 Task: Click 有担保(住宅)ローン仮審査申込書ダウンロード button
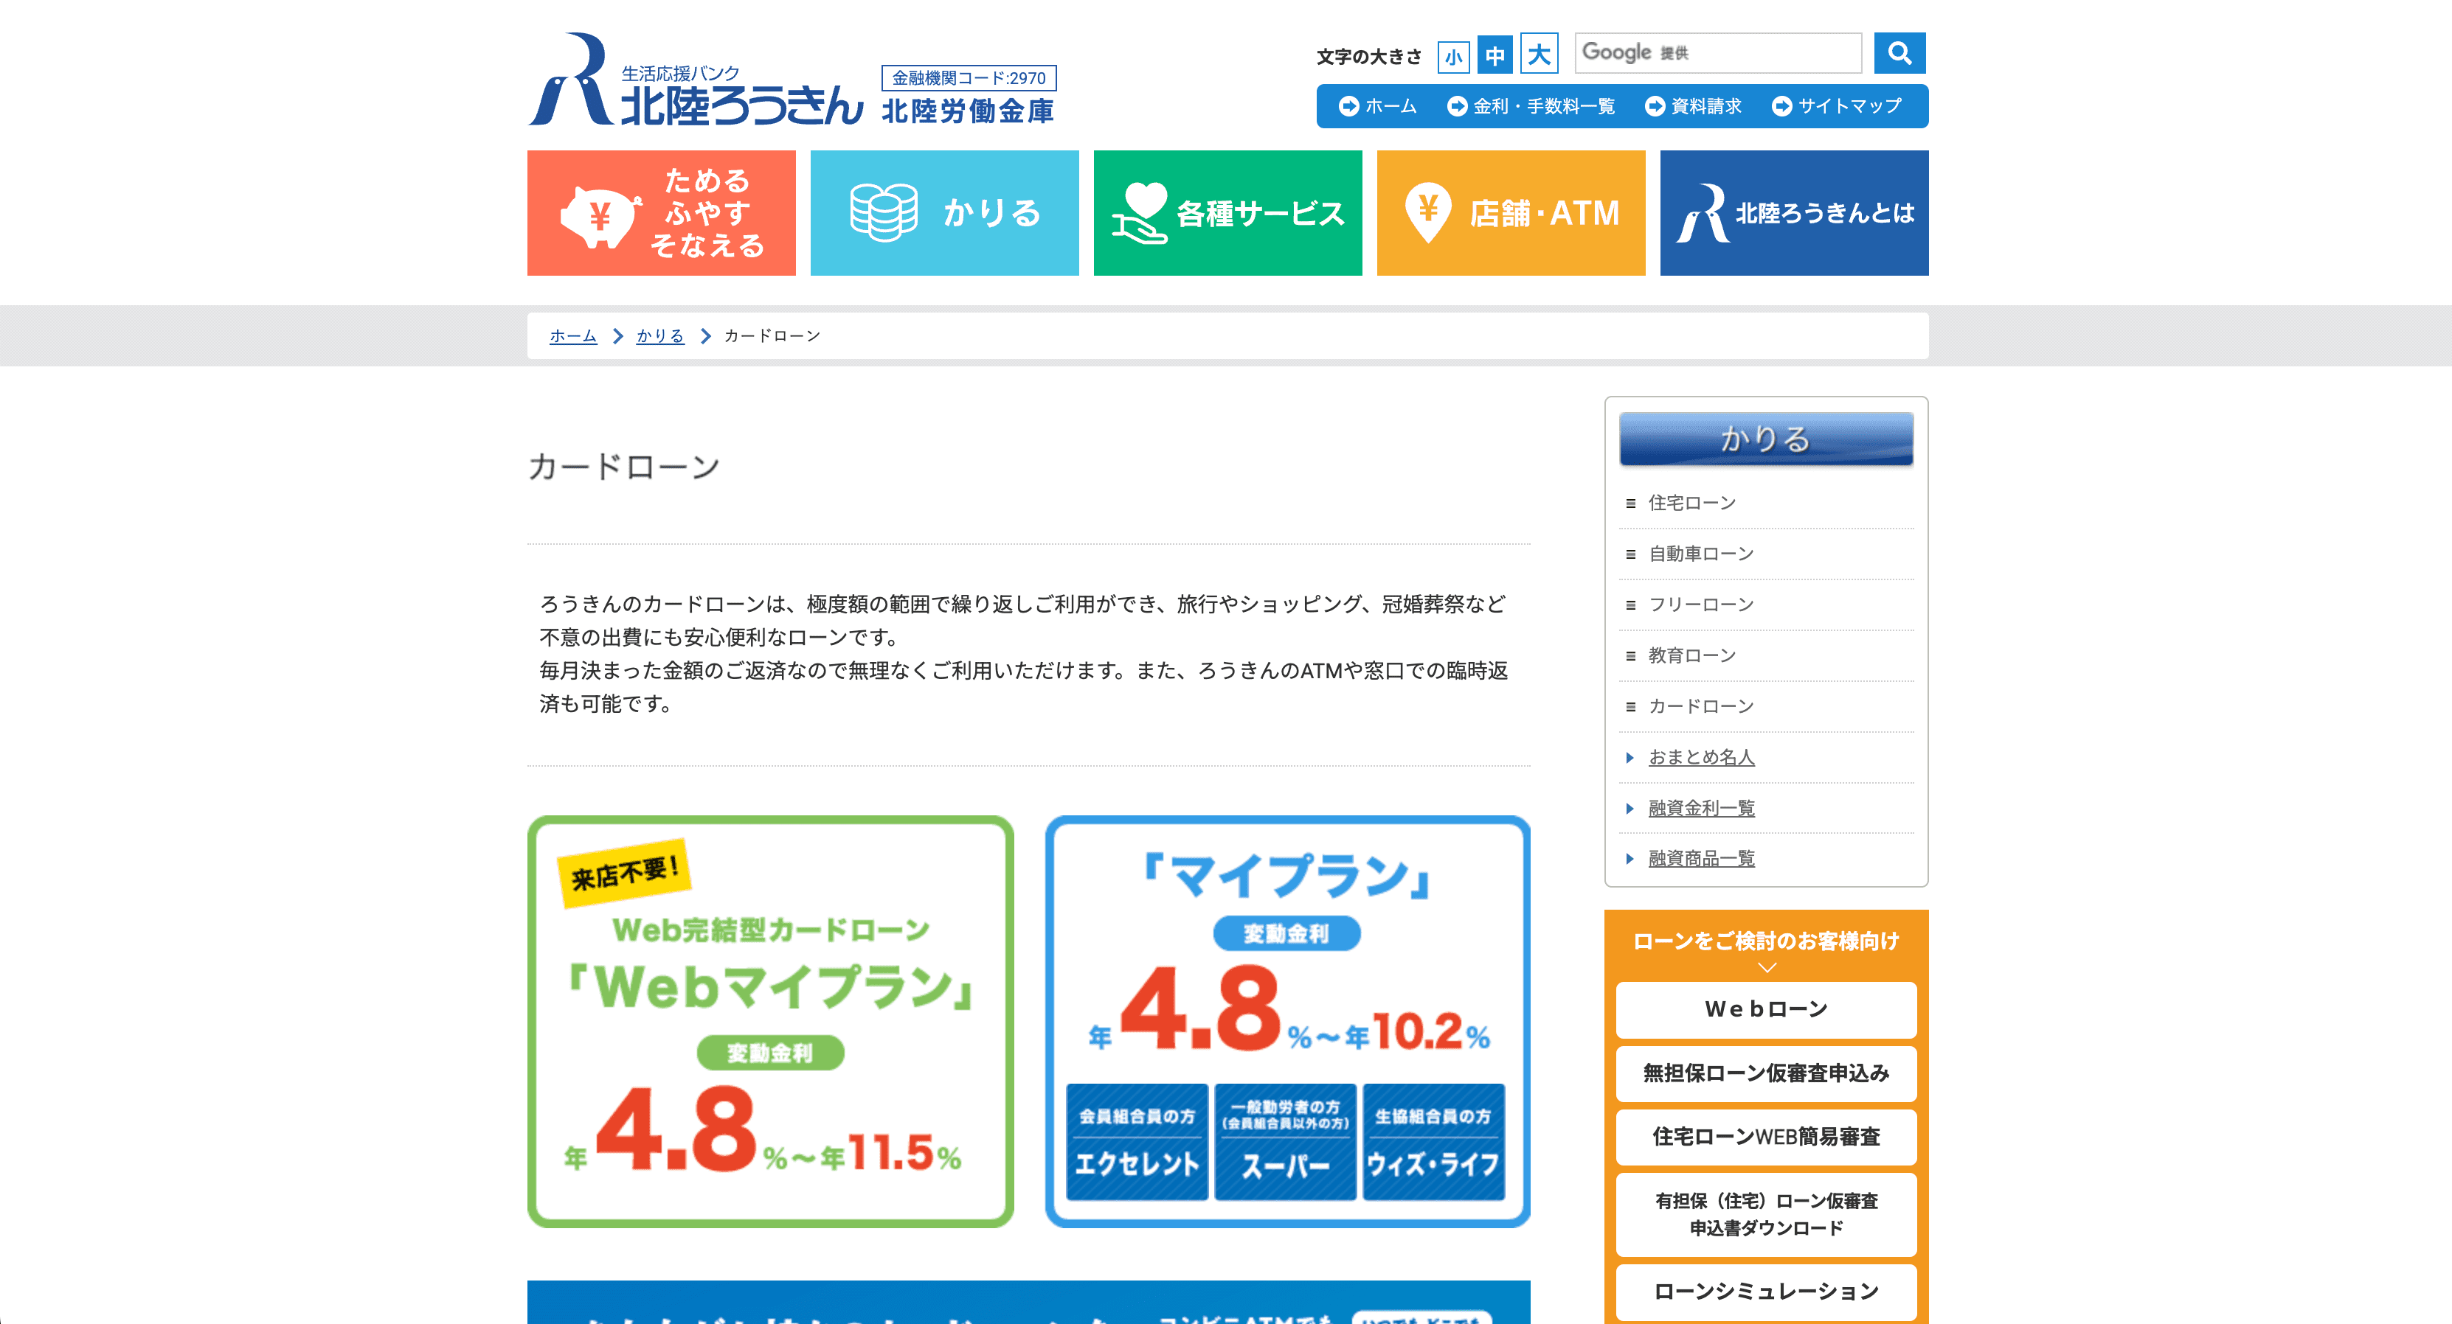click(1766, 1215)
